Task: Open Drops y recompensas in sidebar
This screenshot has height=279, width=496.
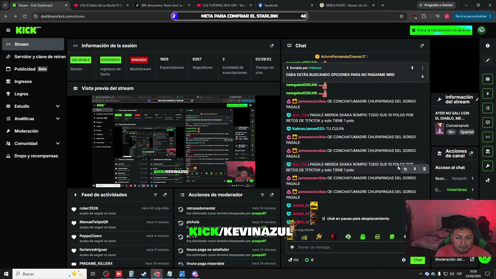Action: coord(33,156)
